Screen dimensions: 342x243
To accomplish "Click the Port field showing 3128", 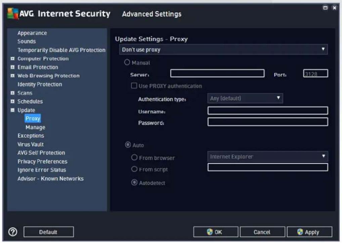I will (x=315, y=74).
